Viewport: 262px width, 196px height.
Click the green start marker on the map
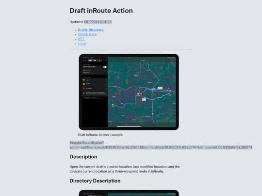click(x=113, y=105)
